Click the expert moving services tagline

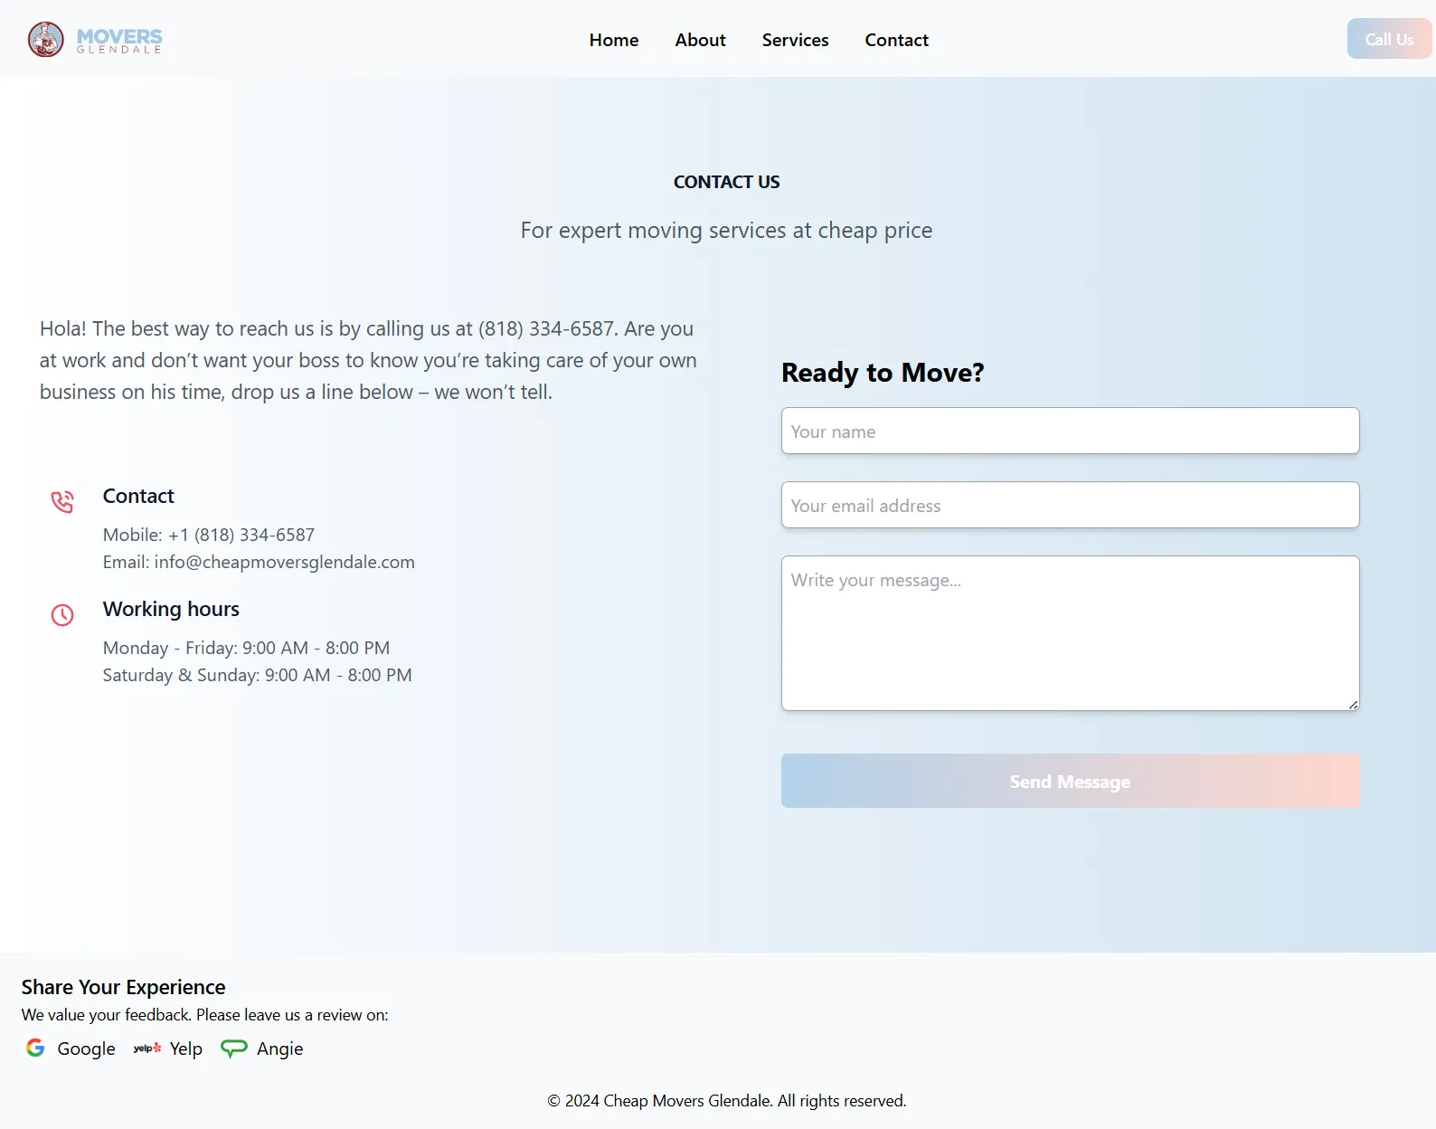727,230
